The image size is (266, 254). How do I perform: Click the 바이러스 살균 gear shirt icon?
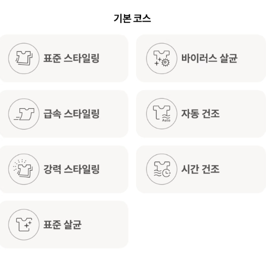point(162,58)
